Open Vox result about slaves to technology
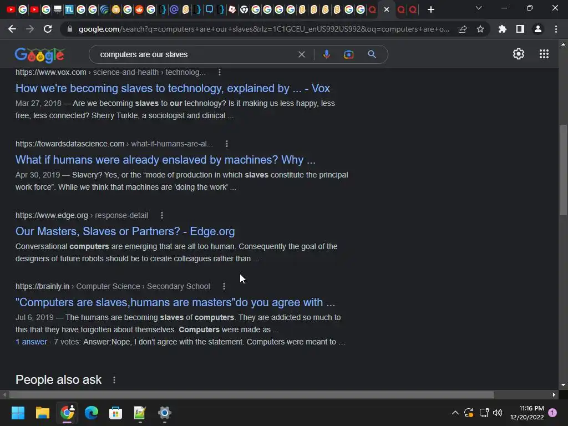This screenshot has width=568, height=426. 173,88
